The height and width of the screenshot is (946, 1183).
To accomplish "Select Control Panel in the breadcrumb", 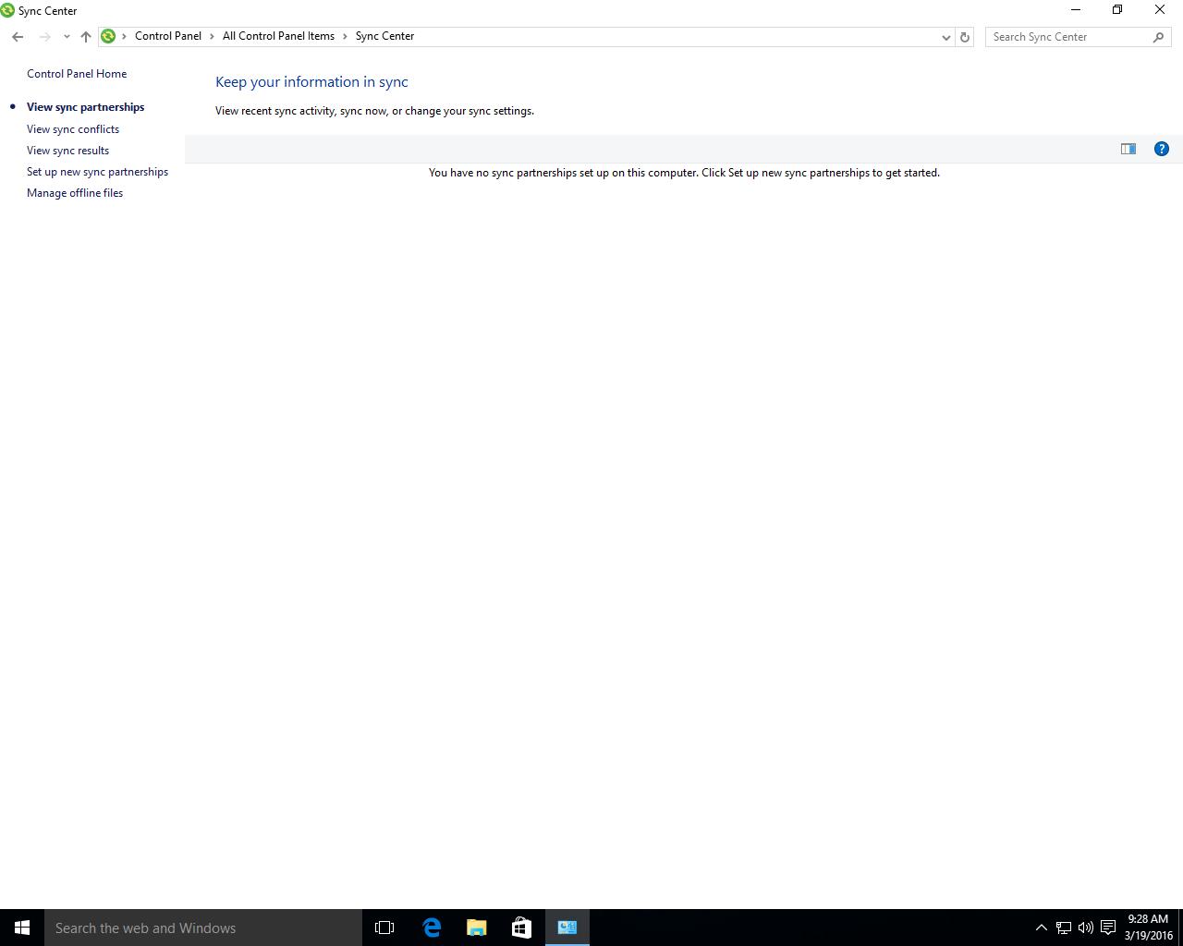I will click(168, 36).
